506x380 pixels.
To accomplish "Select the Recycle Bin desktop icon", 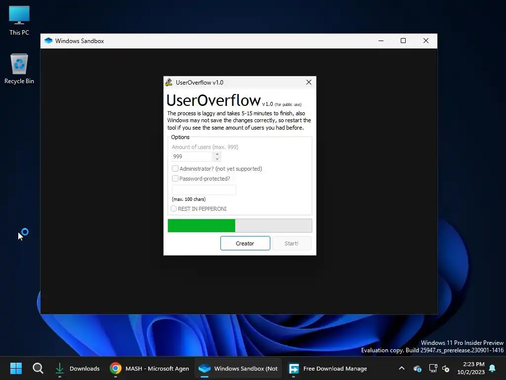I will click(x=19, y=68).
